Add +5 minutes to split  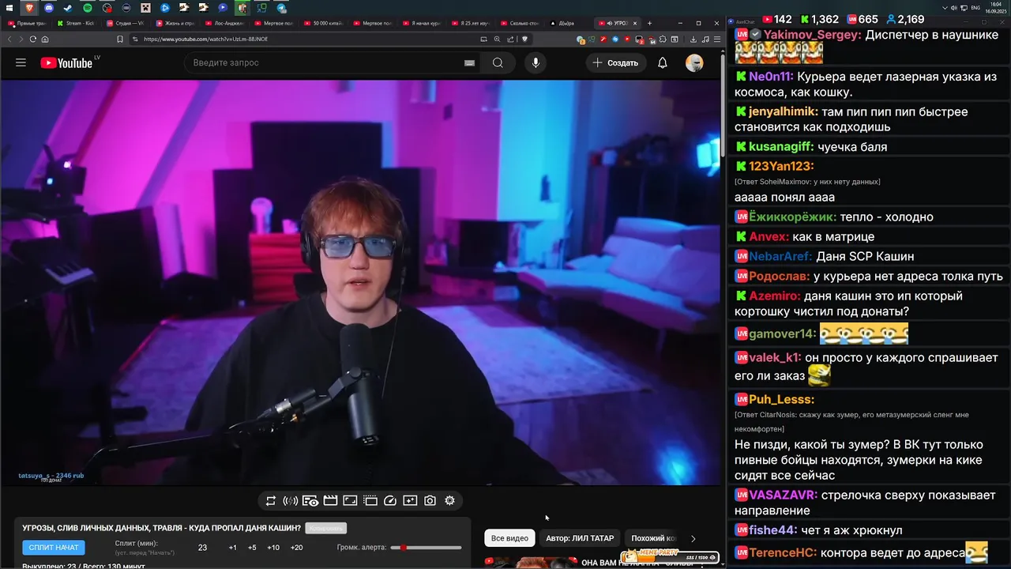pyautogui.click(x=252, y=548)
